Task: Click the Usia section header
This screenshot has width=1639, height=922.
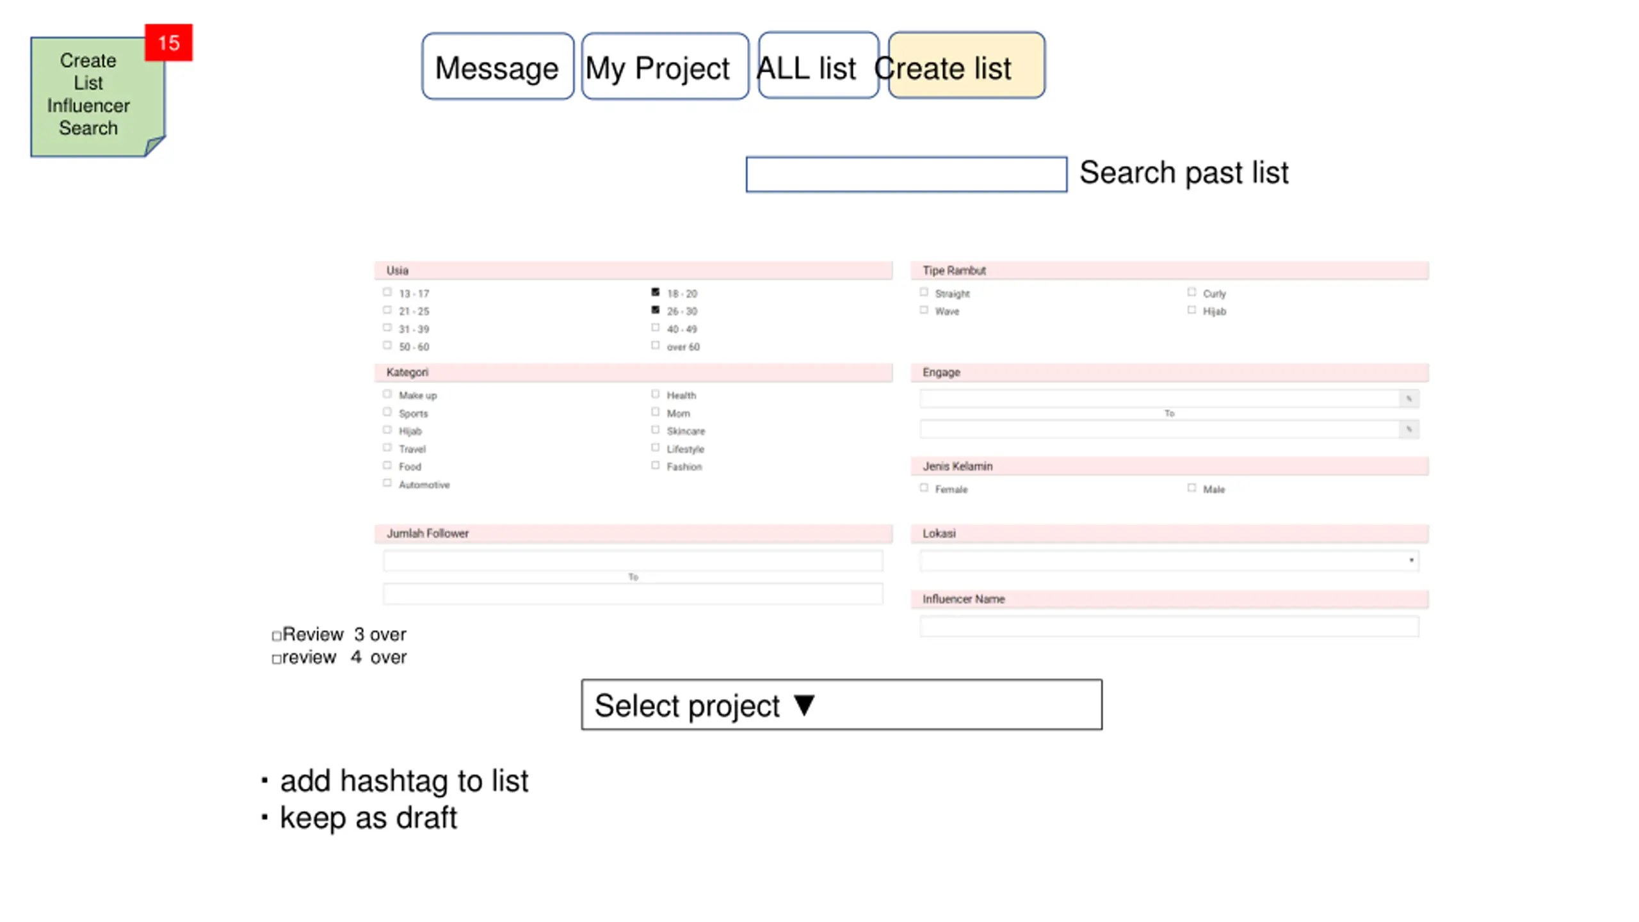Action: [x=633, y=270]
